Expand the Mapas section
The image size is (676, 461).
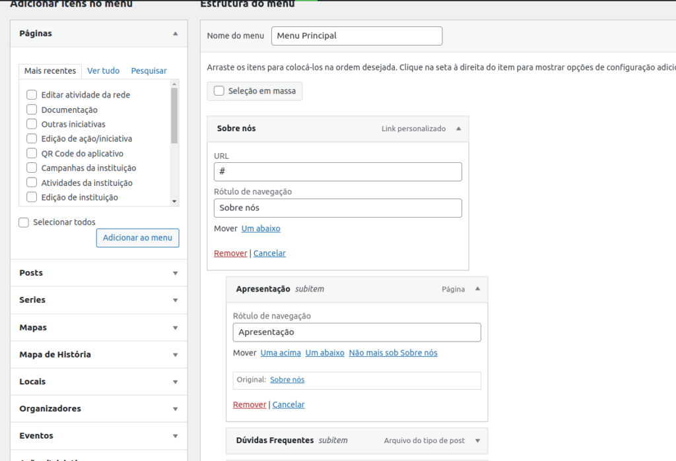click(175, 328)
